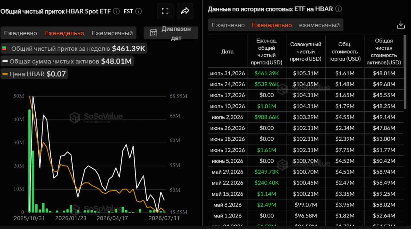Viewport: 411px width, 229px height.
Task: Click the tallest green inflow bar
Action: 30,161
